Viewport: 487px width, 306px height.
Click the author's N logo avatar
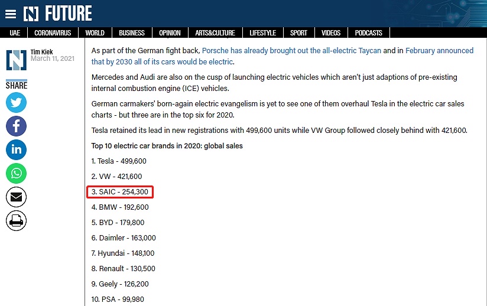(17, 60)
